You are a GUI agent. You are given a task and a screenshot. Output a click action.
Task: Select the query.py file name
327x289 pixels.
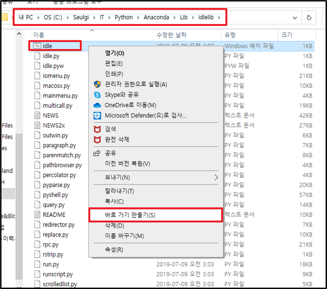(x=54, y=205)
